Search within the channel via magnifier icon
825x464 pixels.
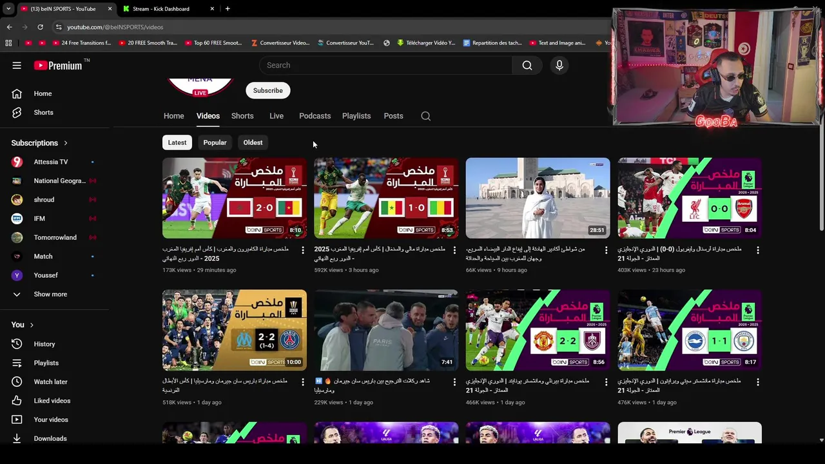coord(426,116)
